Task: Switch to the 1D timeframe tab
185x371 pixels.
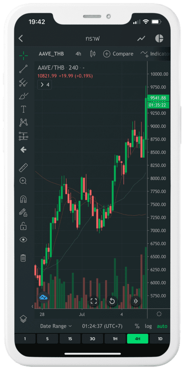Action: [160, 339]
